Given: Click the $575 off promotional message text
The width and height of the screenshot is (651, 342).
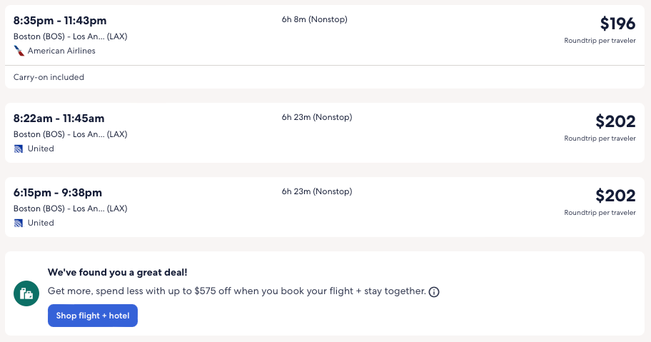Looking at the screenshot, I should 237,291.
